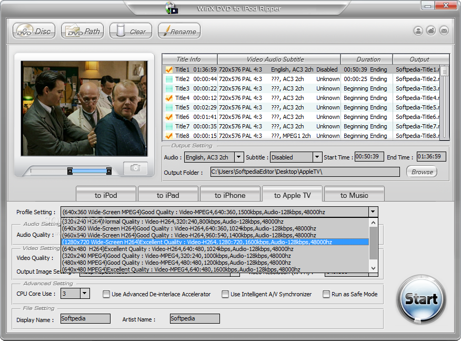Click Title2 duration 00:00:25 cell
Screen dimensions: 461x341
355,79
